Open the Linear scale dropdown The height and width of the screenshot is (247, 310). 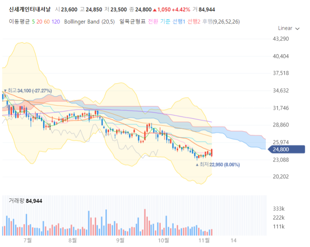(289, 28)
